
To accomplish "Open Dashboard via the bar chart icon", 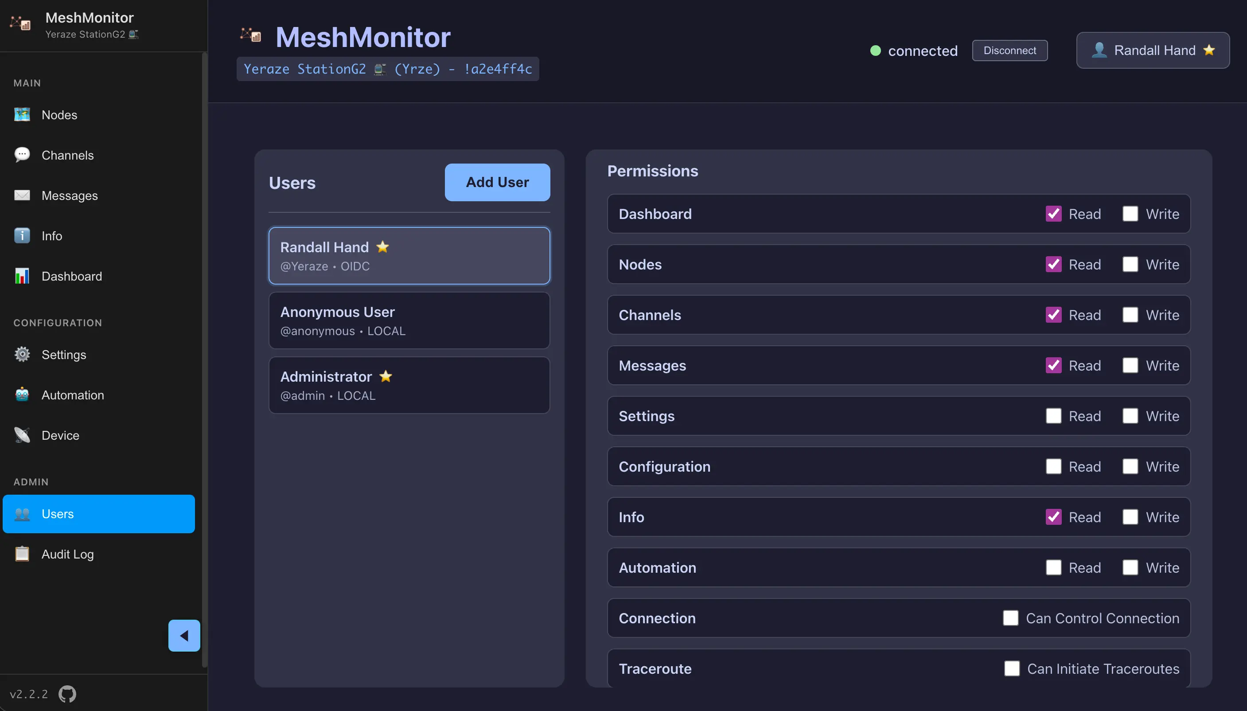I will point(21,276).
